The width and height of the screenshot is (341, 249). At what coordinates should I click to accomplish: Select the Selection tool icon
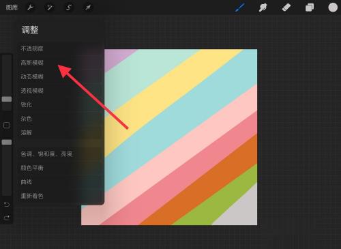click(x=69, y=8)
